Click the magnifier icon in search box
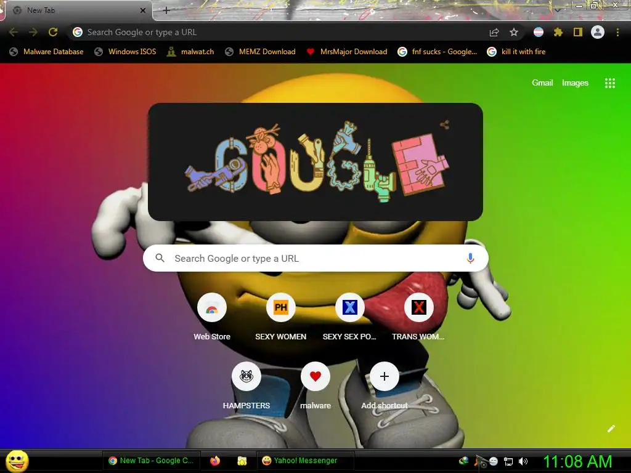The height and width of the screenshot is (473, 631). [x=160, y=258]
